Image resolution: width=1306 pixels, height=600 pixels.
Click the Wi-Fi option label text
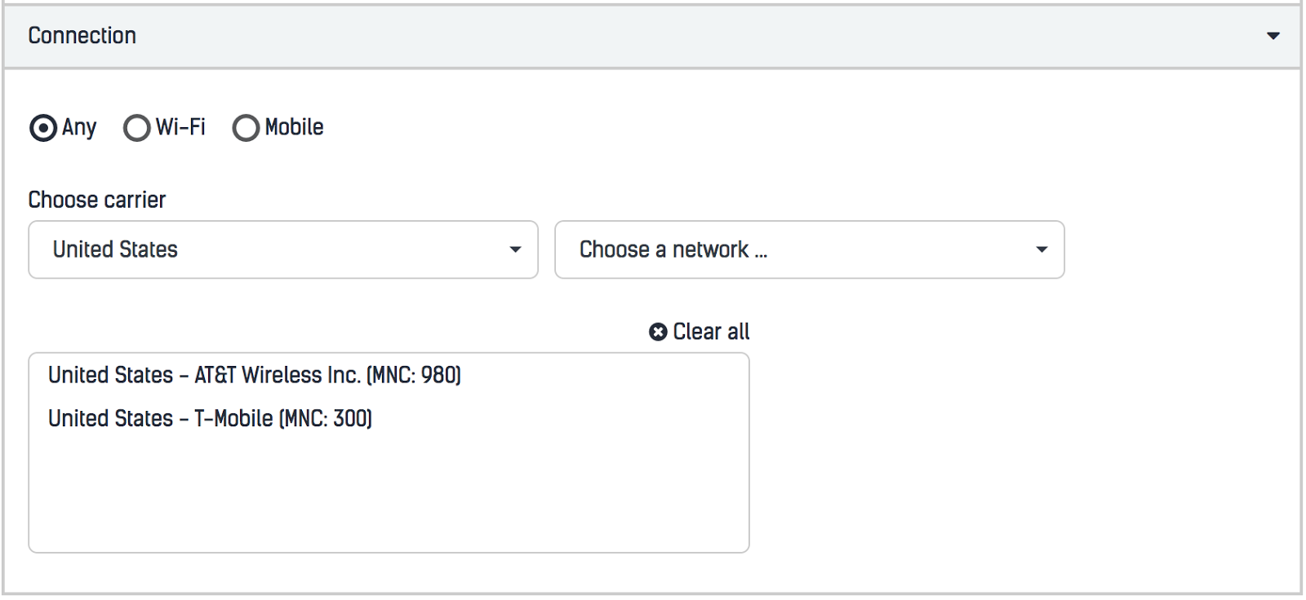coord(180,127)
